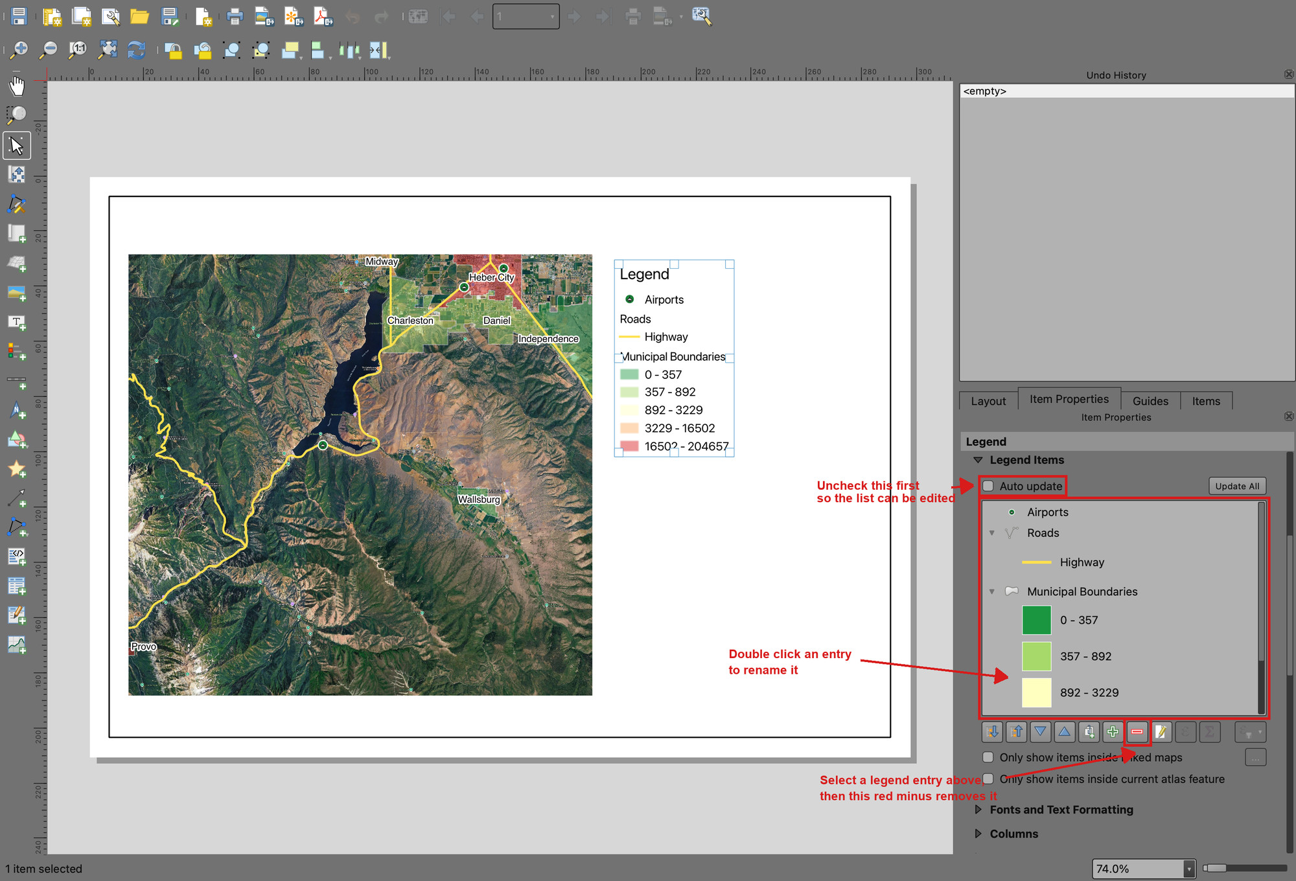Select the Airports legend entry
This screenshot has height=881, width=1296.
coord(1047,512)
